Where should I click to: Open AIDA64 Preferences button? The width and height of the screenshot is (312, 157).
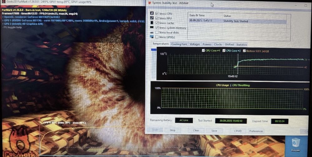[x=256, y=131]
